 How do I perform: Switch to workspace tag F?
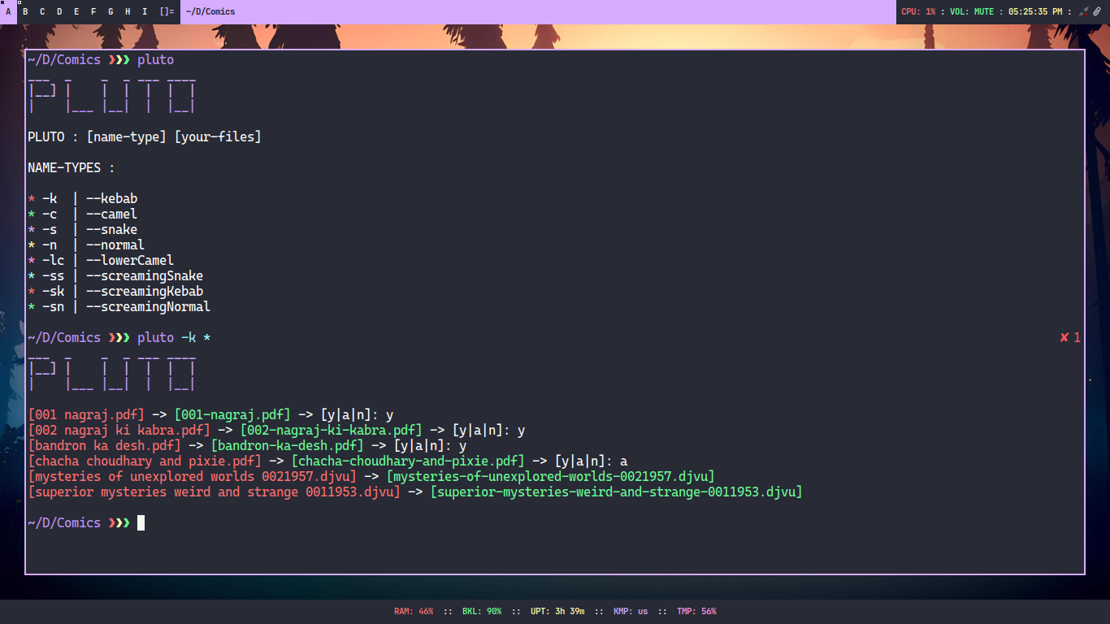click(x=93, y=11)
